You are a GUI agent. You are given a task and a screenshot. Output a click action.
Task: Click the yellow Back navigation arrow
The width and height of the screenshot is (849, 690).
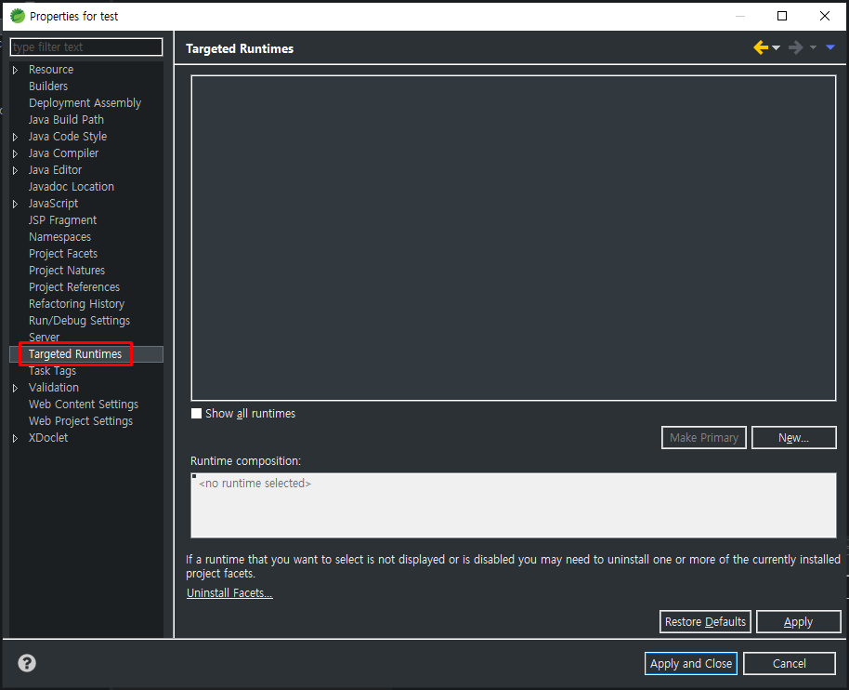click(x=761, y=47)
